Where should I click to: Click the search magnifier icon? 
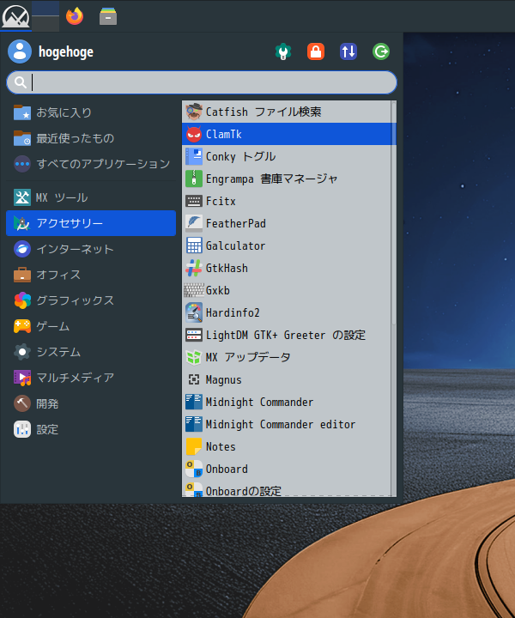20,82
